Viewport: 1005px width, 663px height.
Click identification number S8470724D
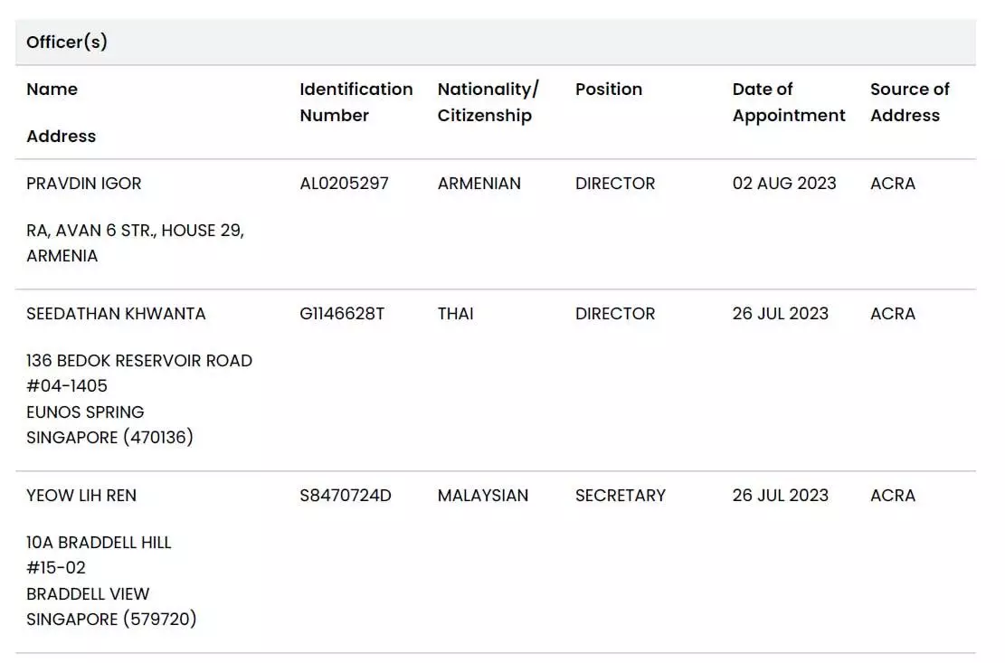tap(346, 496)
